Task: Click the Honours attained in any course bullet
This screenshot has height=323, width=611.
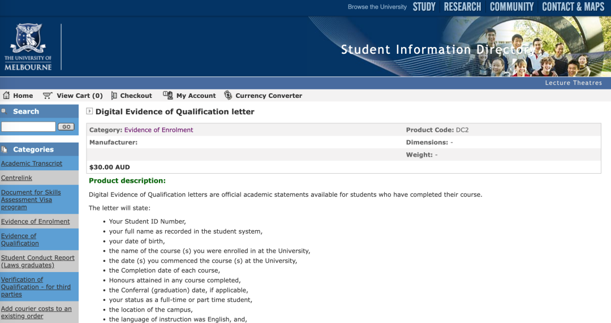Action: [x=175, y=280]
